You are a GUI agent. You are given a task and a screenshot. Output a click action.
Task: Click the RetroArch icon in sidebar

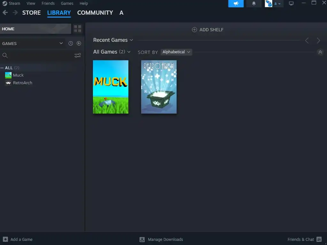[8, 83]
